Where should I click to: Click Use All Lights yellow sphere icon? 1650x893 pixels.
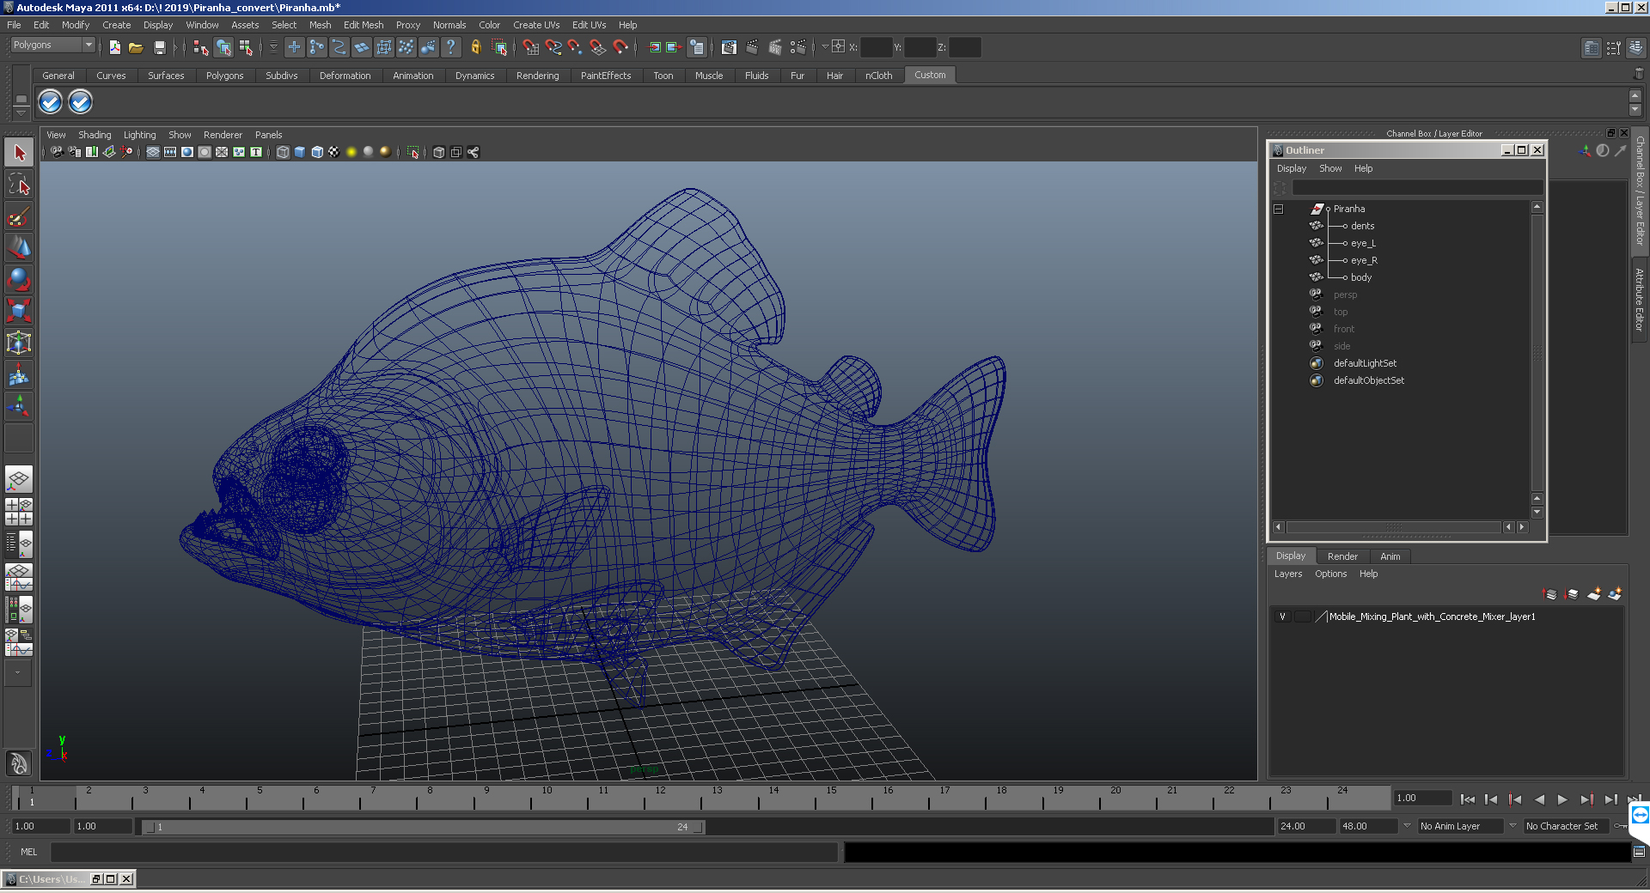click(x=351, y=152)
